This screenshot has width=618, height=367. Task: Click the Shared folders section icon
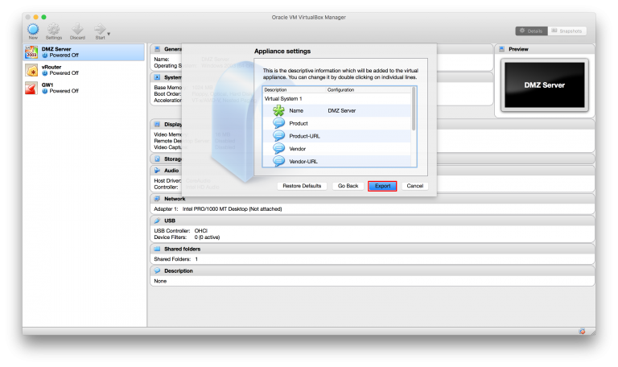pyautogui.click(x=157, y=249)
